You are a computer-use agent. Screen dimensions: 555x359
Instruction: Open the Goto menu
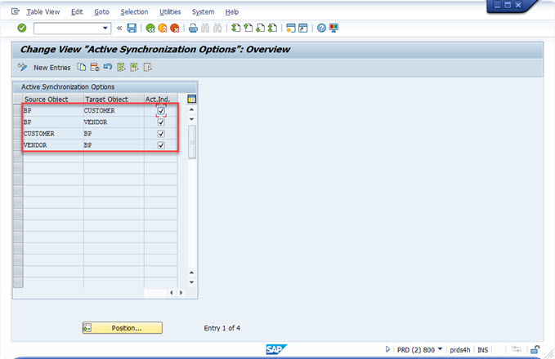click(x=101, y=11)
